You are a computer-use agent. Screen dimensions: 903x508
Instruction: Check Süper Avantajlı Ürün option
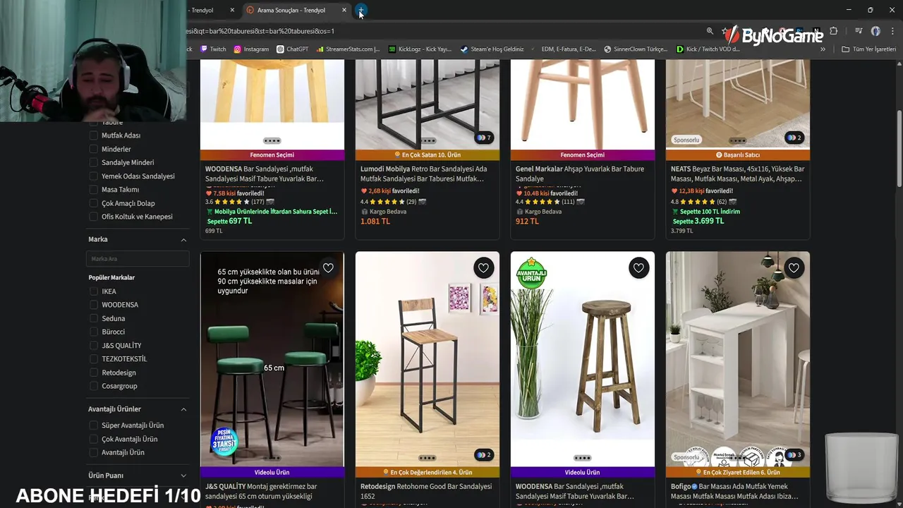[x=93, y=425]
